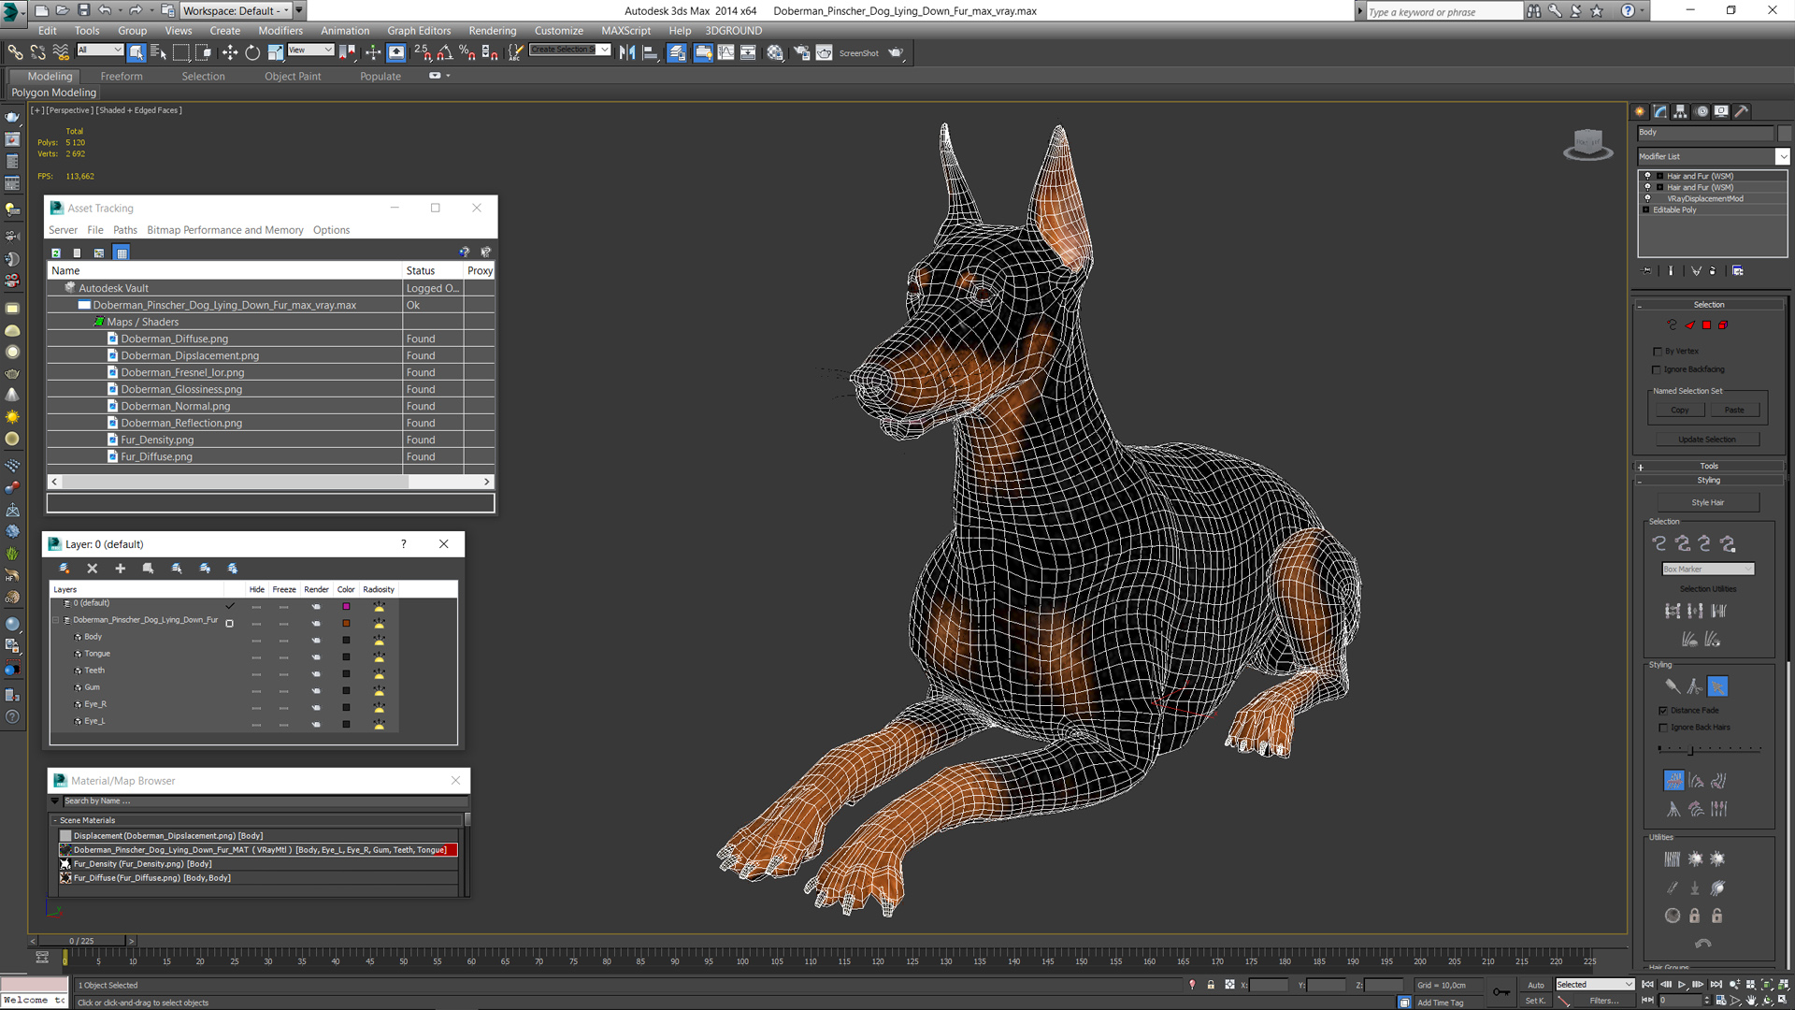Expand the Tools rollout

click(x=1709, y=466)
